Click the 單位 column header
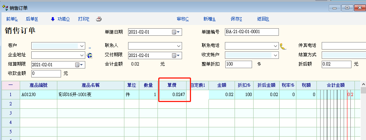This screenshot has width=366, height=140. (x=132, y=85)
